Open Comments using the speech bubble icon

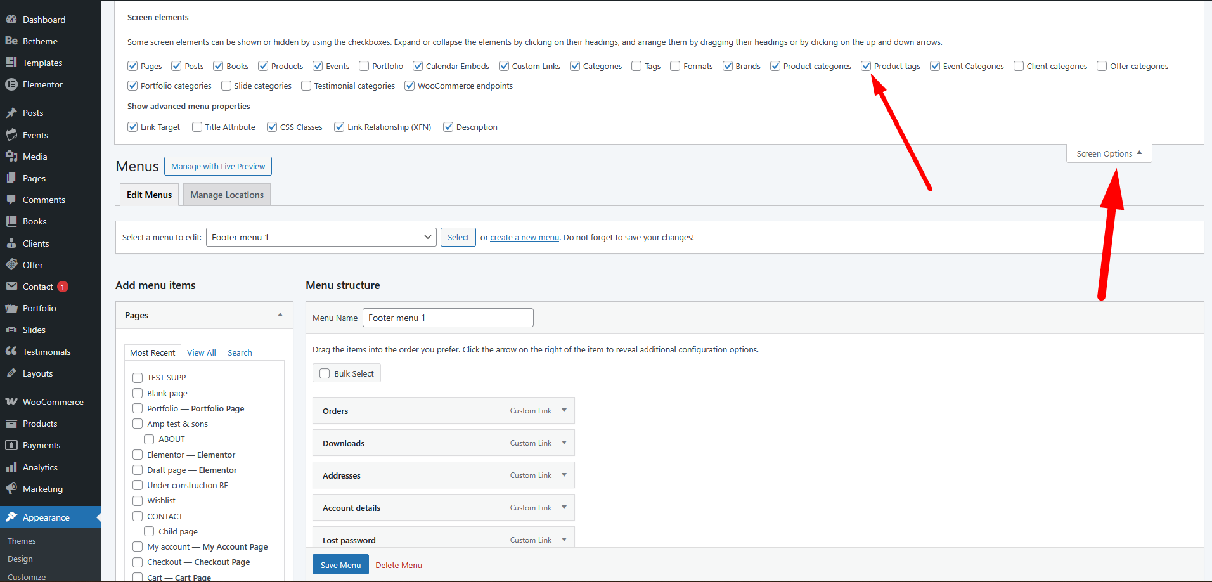[11, 200]
